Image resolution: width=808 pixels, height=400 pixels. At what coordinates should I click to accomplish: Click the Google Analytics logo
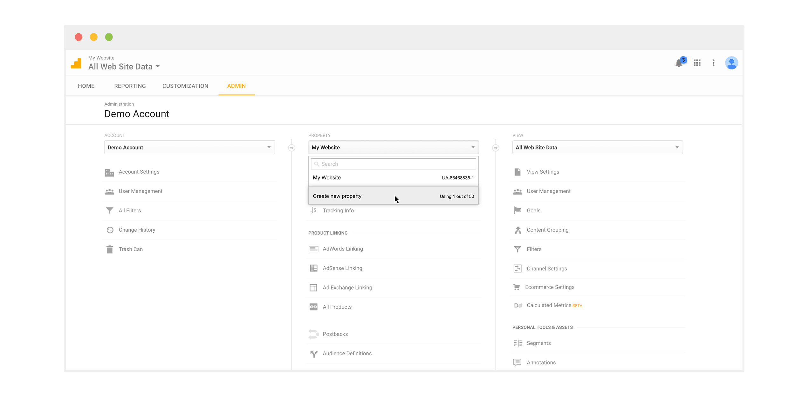(76, 63)
